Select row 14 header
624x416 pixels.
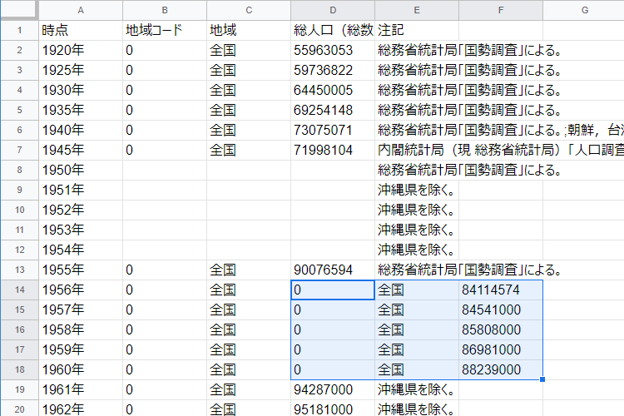point(19,290)
